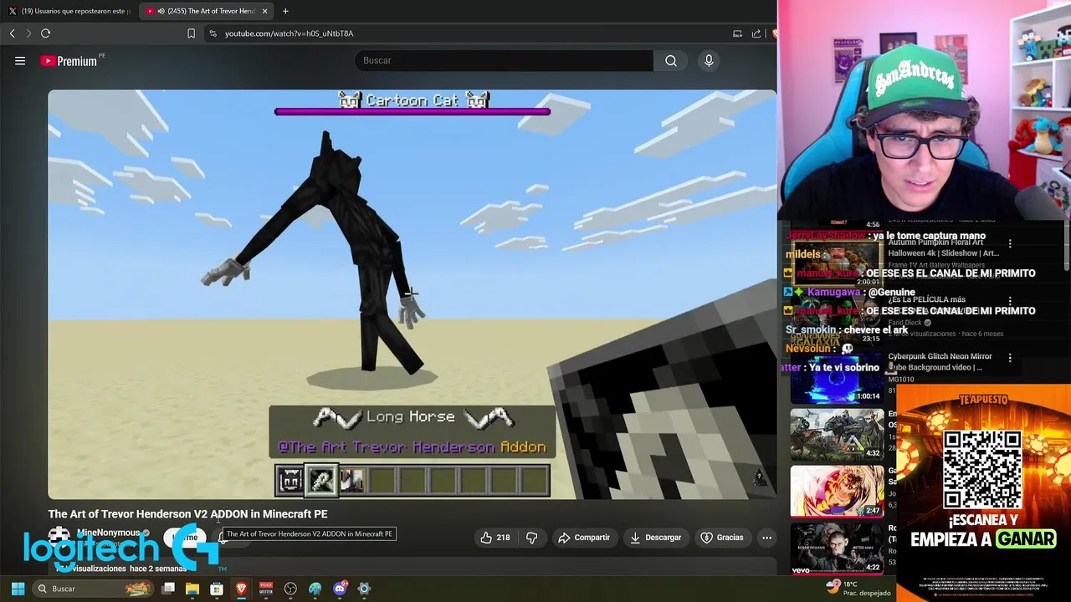
Task: Start voice search with the microphone icon
Action: coord(709,60)
